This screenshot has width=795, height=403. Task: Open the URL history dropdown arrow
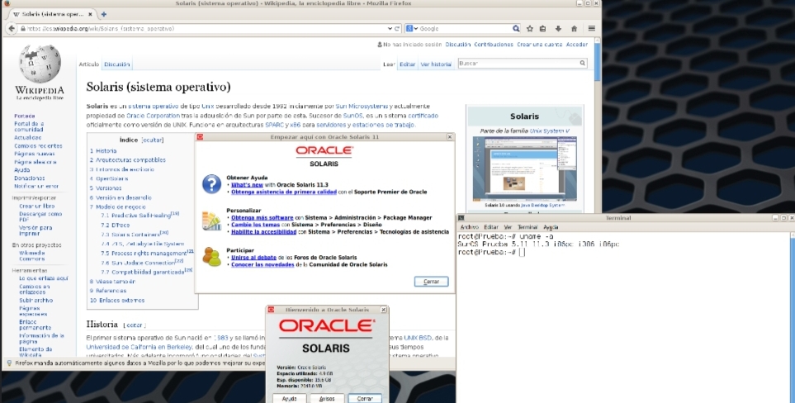coord(390,28)
